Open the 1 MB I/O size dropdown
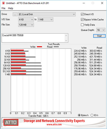 point(45,20)
